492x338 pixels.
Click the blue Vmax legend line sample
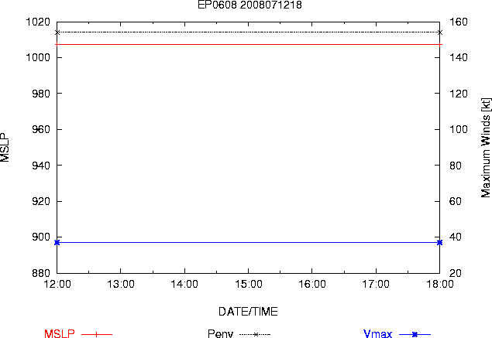click(x=415, y=335)
